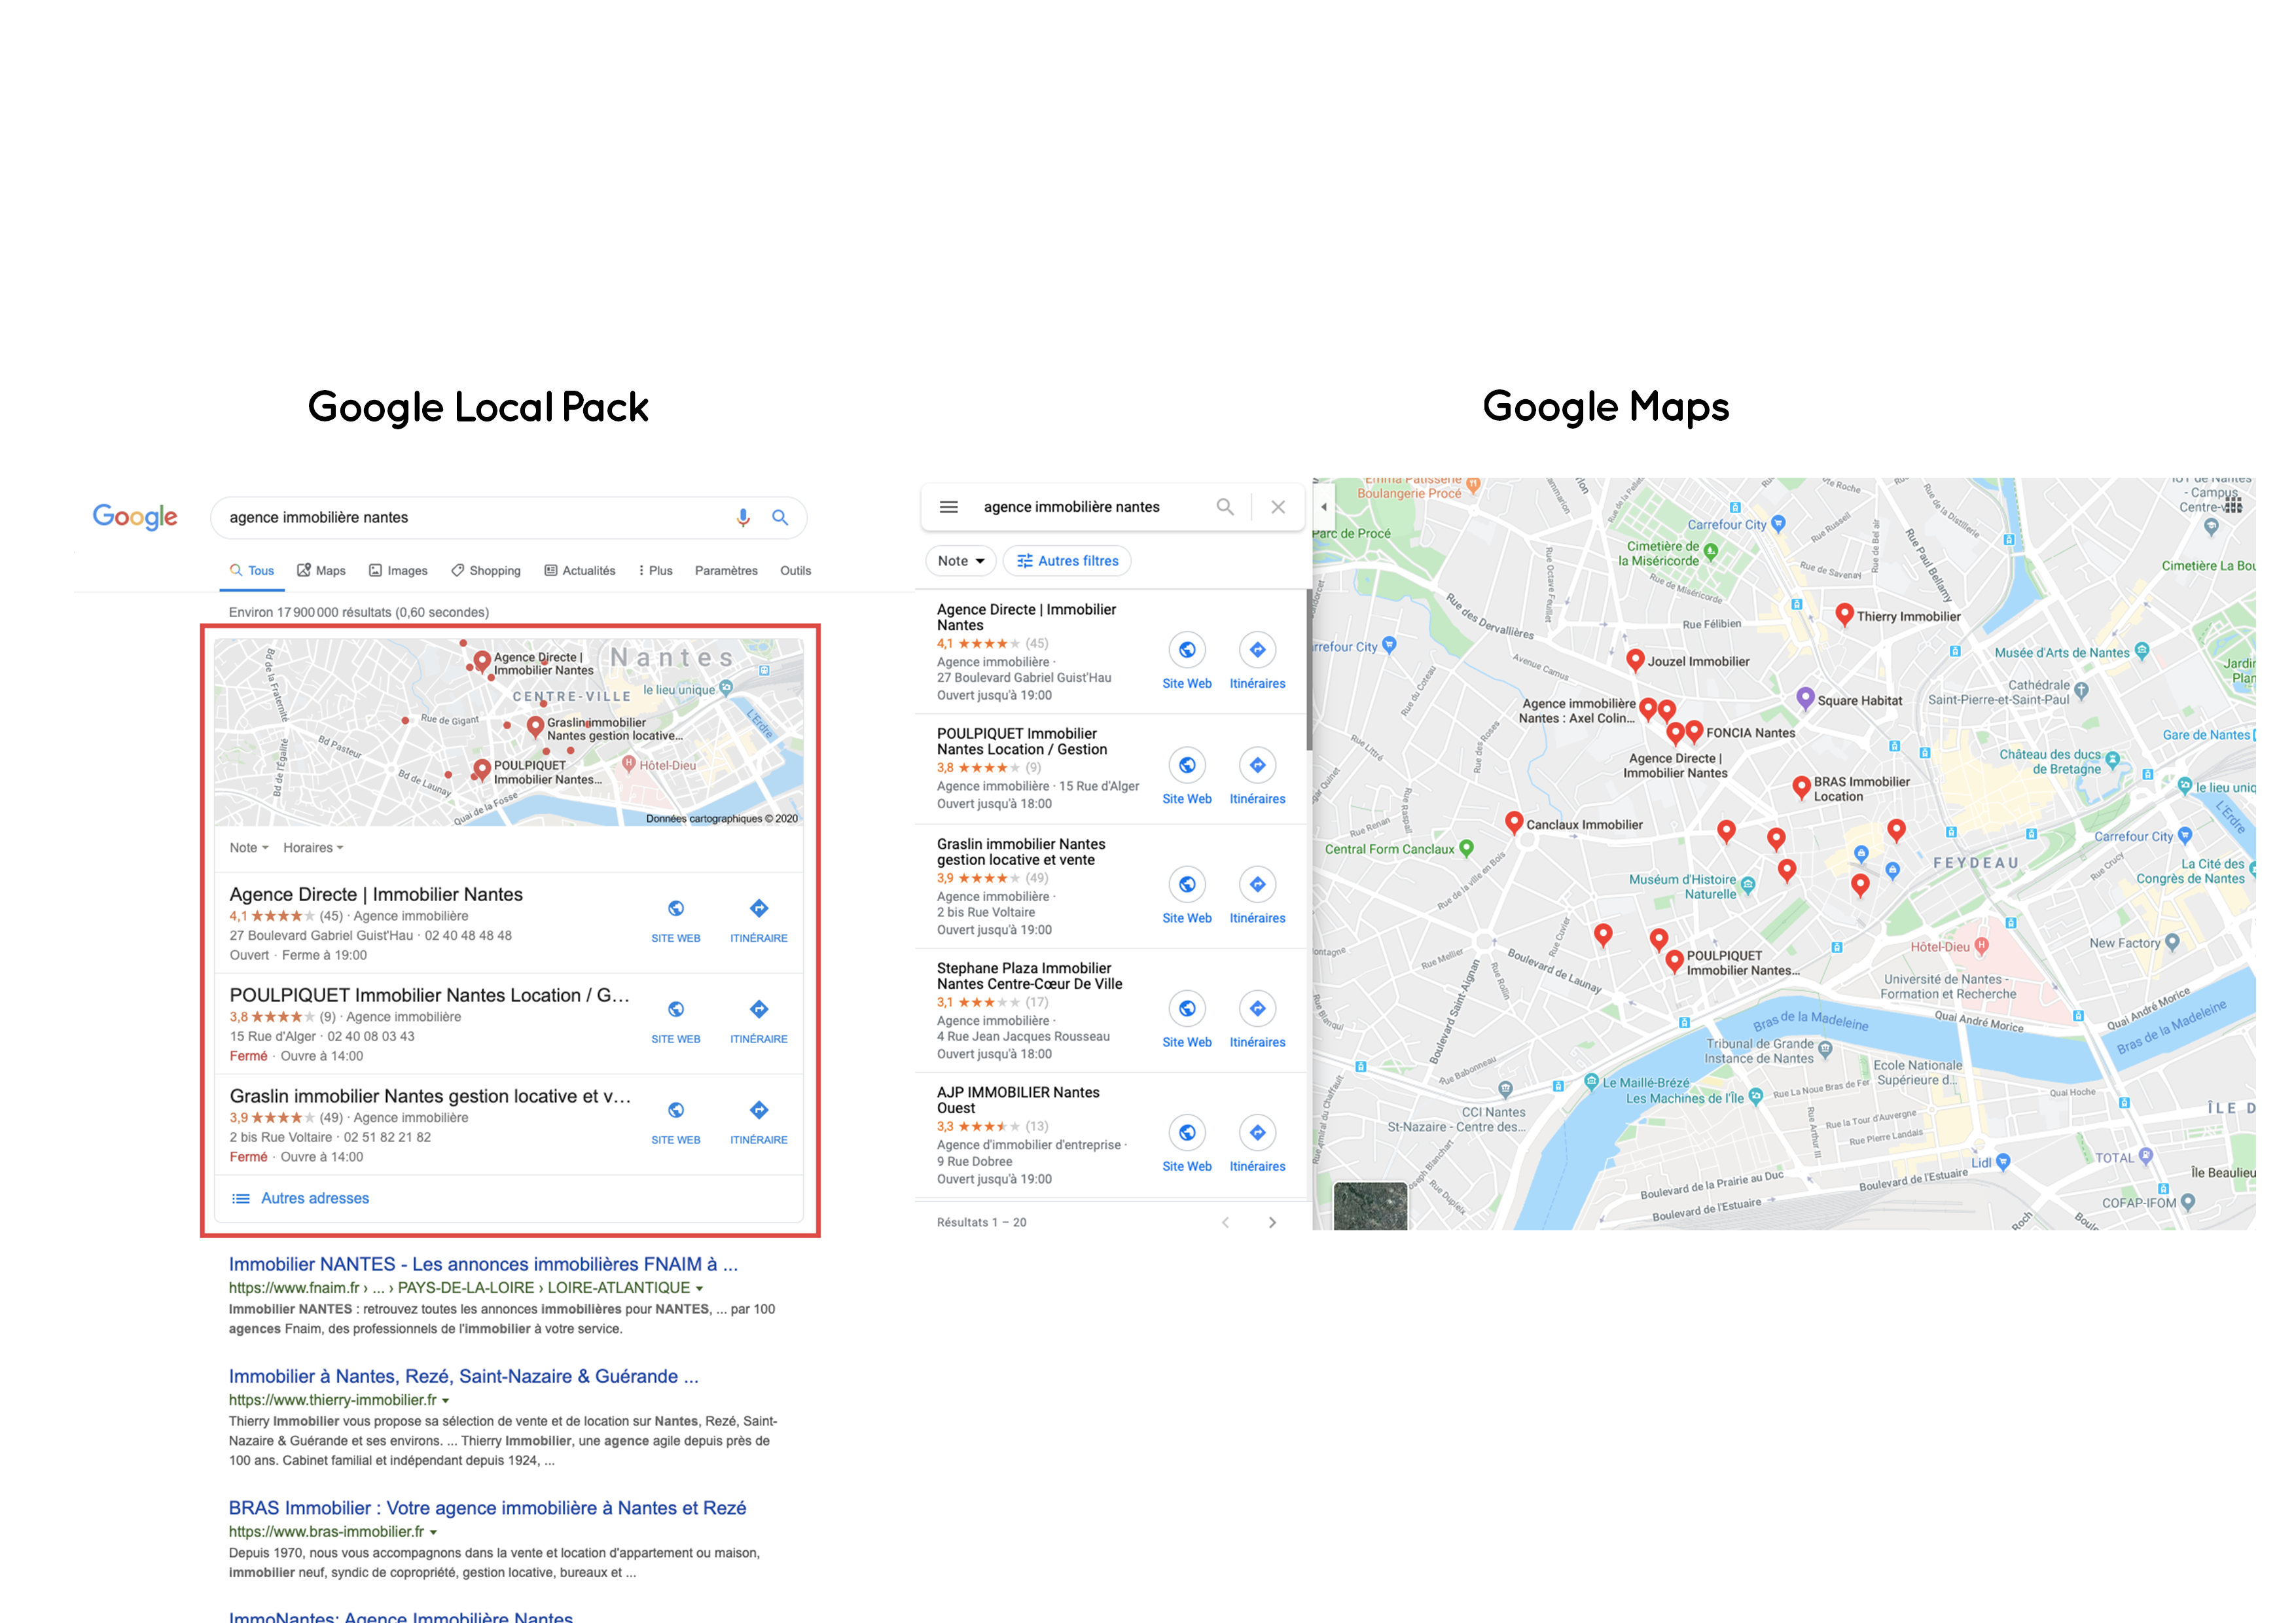This screenshot has height=1623, width=2296.
Task: Open the Shopping tab
Action: click(486, 570)
